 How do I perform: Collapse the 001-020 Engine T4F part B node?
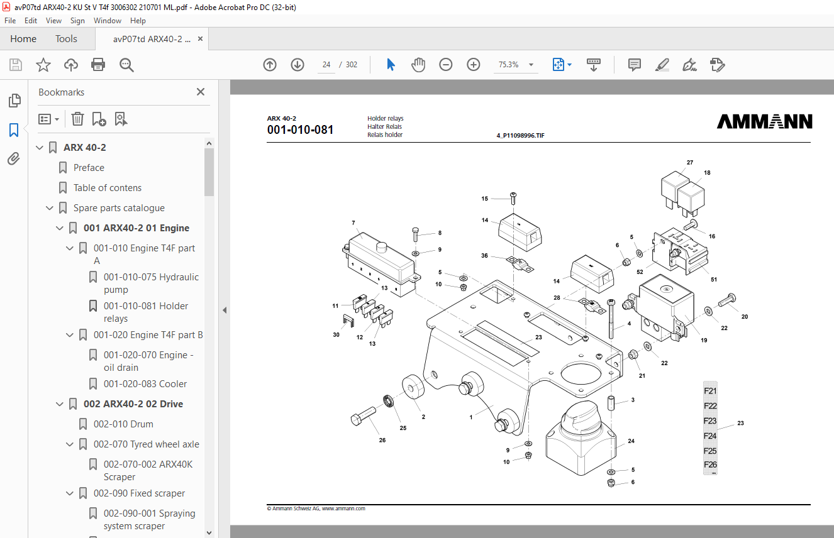[70, 335]
